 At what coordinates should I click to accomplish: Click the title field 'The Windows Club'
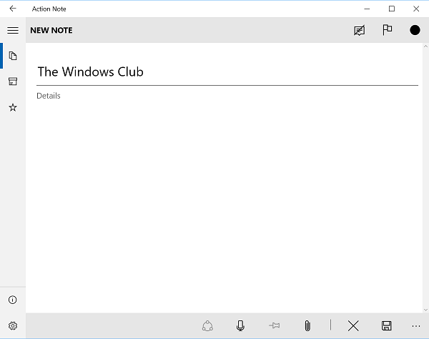[227, 72]
